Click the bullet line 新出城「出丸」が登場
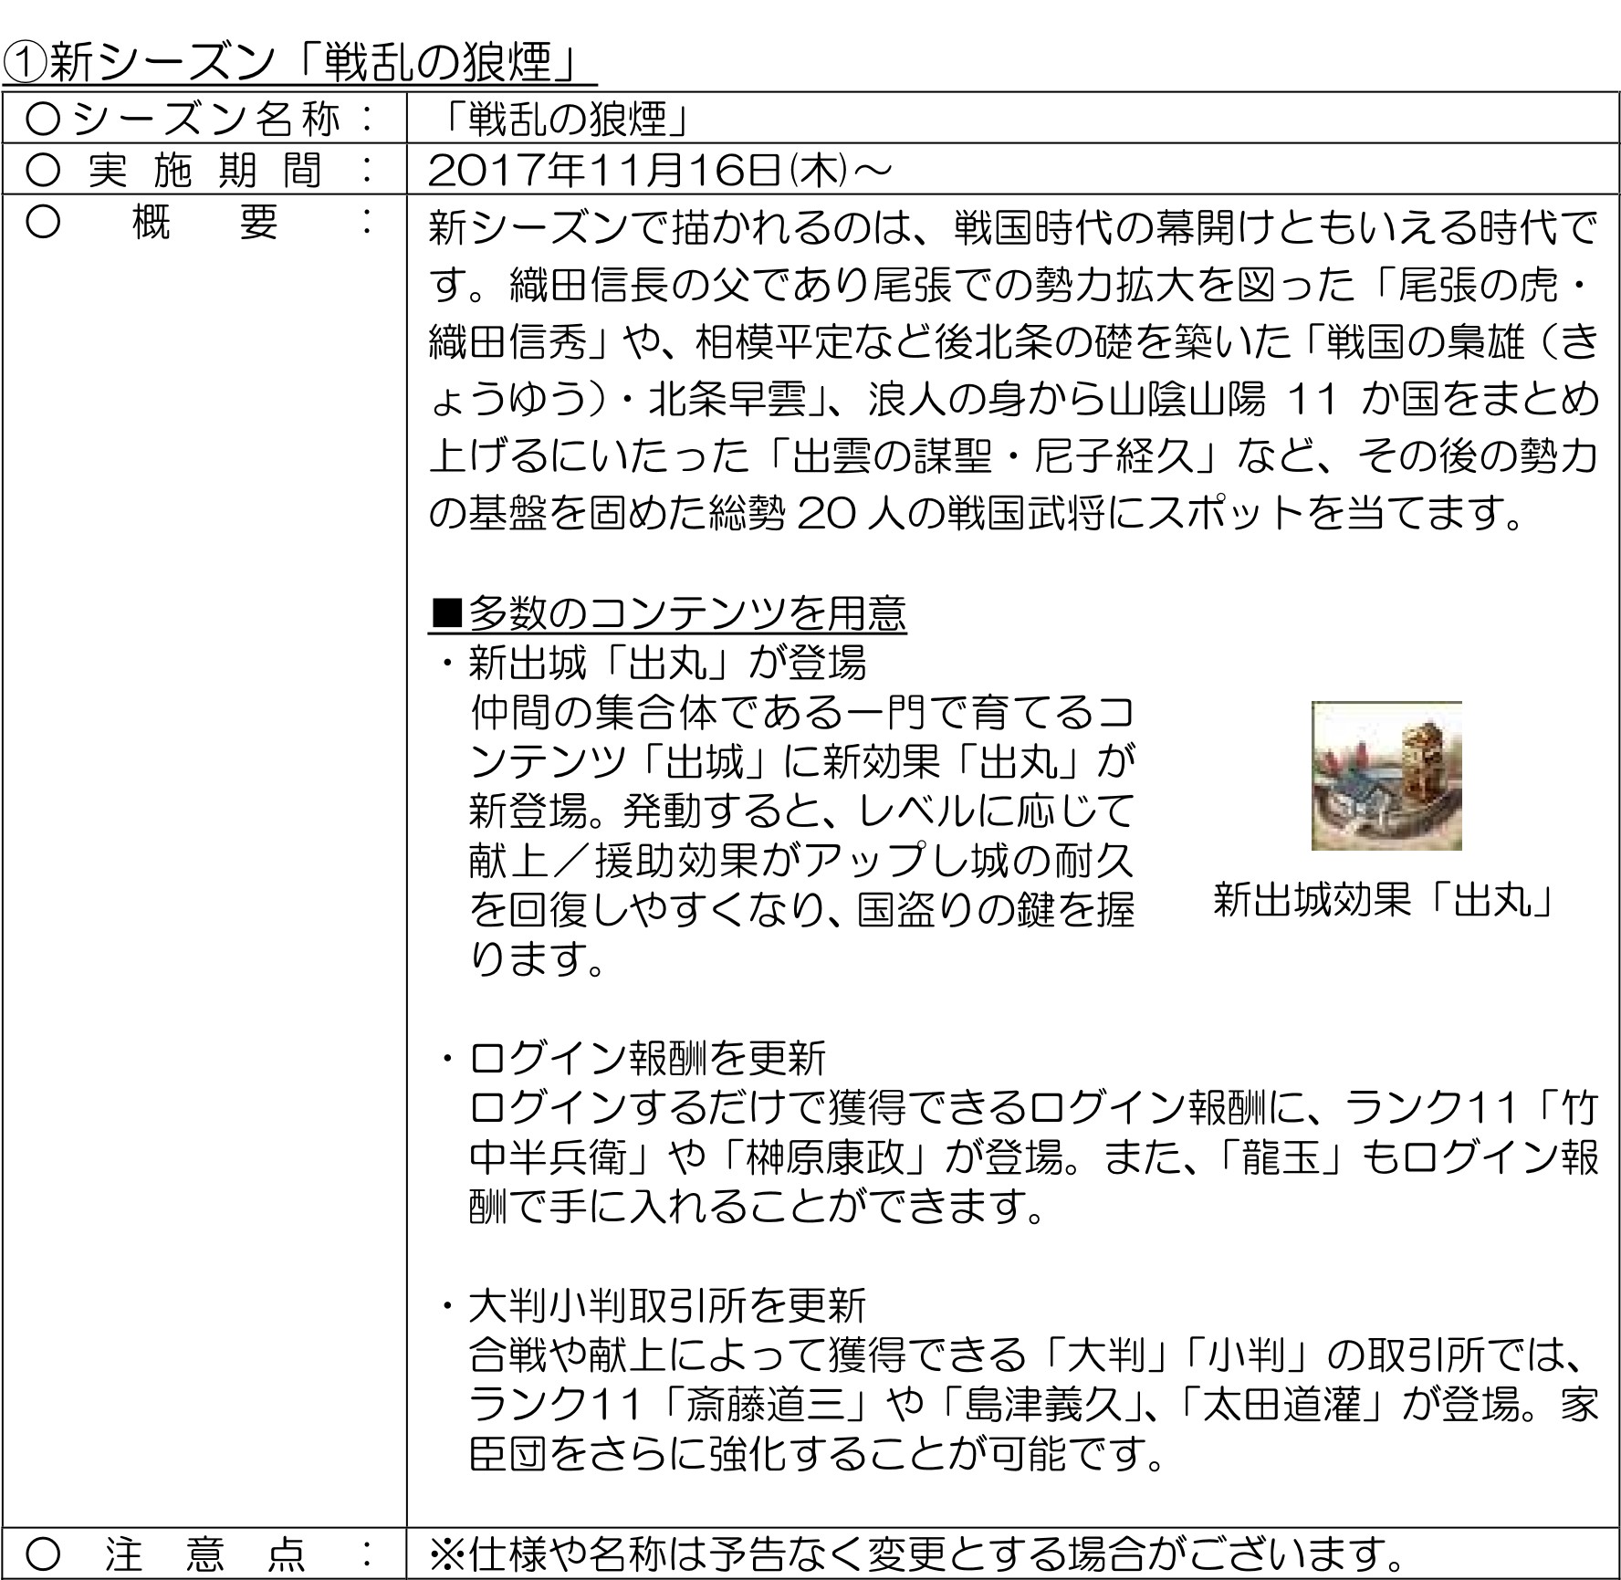This screenshot has height=1580, width=1621. (666, 664)
